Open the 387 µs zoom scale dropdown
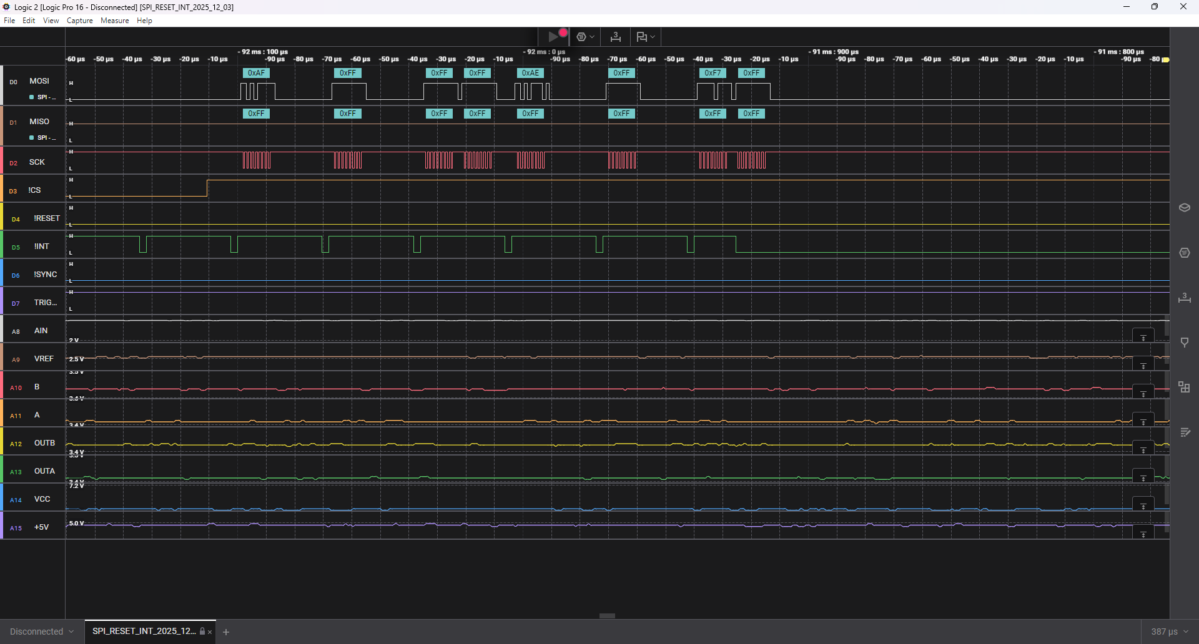1199x644 pixels. click(1169, 632)
